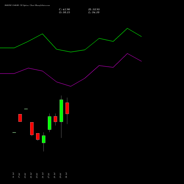Click the lowest trough of the purple line
184x184 pixels.
click(71, 86)
